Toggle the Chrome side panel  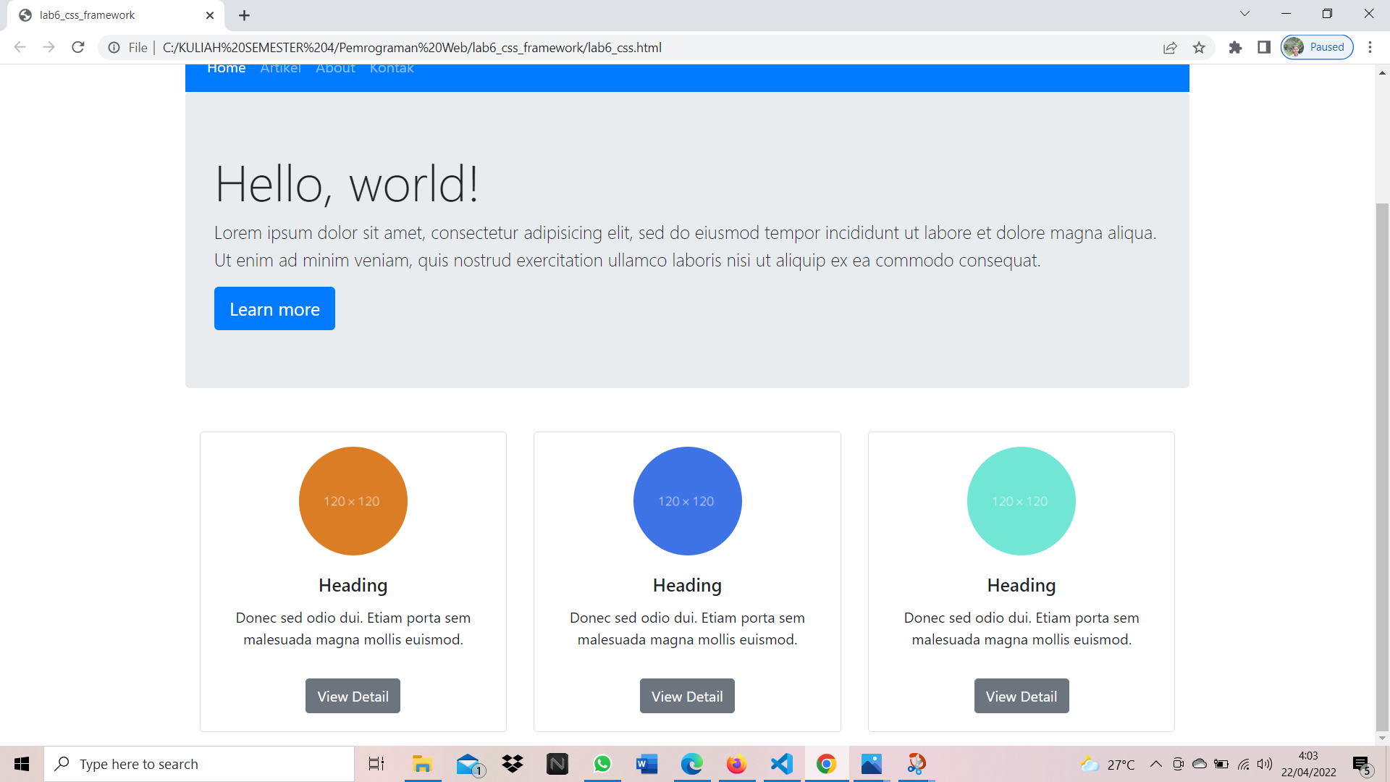click(x=1264, y=47)
